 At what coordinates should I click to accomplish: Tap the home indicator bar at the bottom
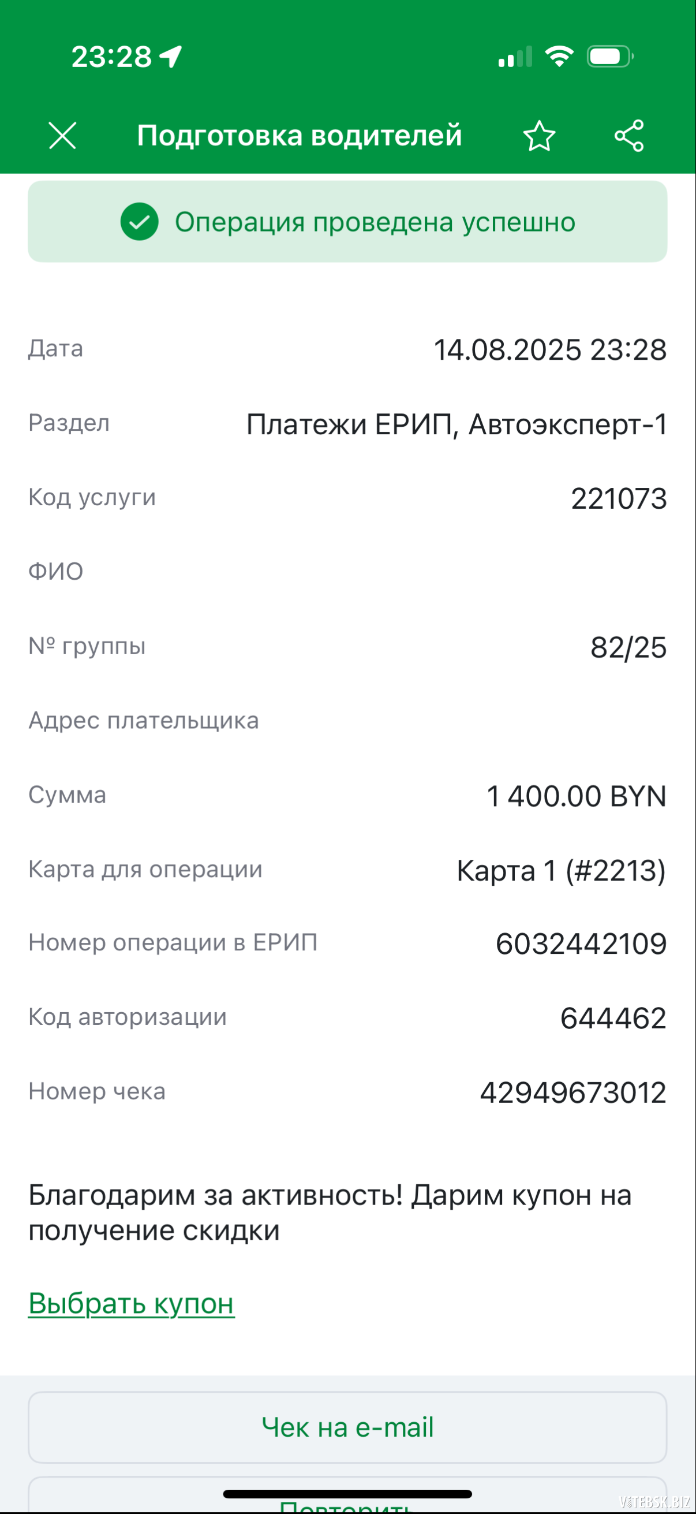coord(347,1494)
